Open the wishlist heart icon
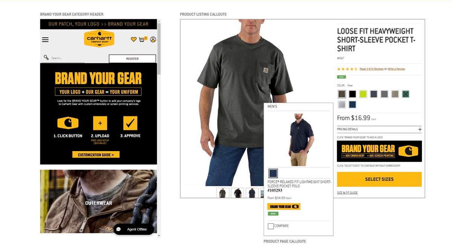The width and height of the screenshot is (452, 249). click(133, 39)
